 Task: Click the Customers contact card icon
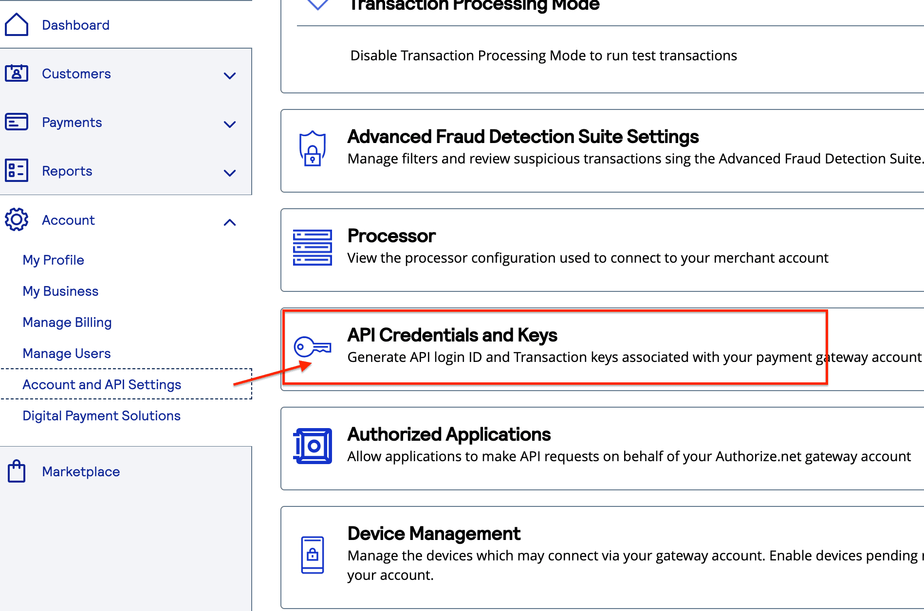tap(17, 73)
